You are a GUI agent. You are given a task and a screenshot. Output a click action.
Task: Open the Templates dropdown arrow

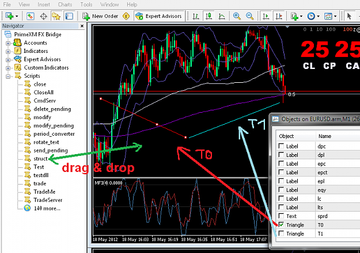pyautogui.click(x=335, y=17)
